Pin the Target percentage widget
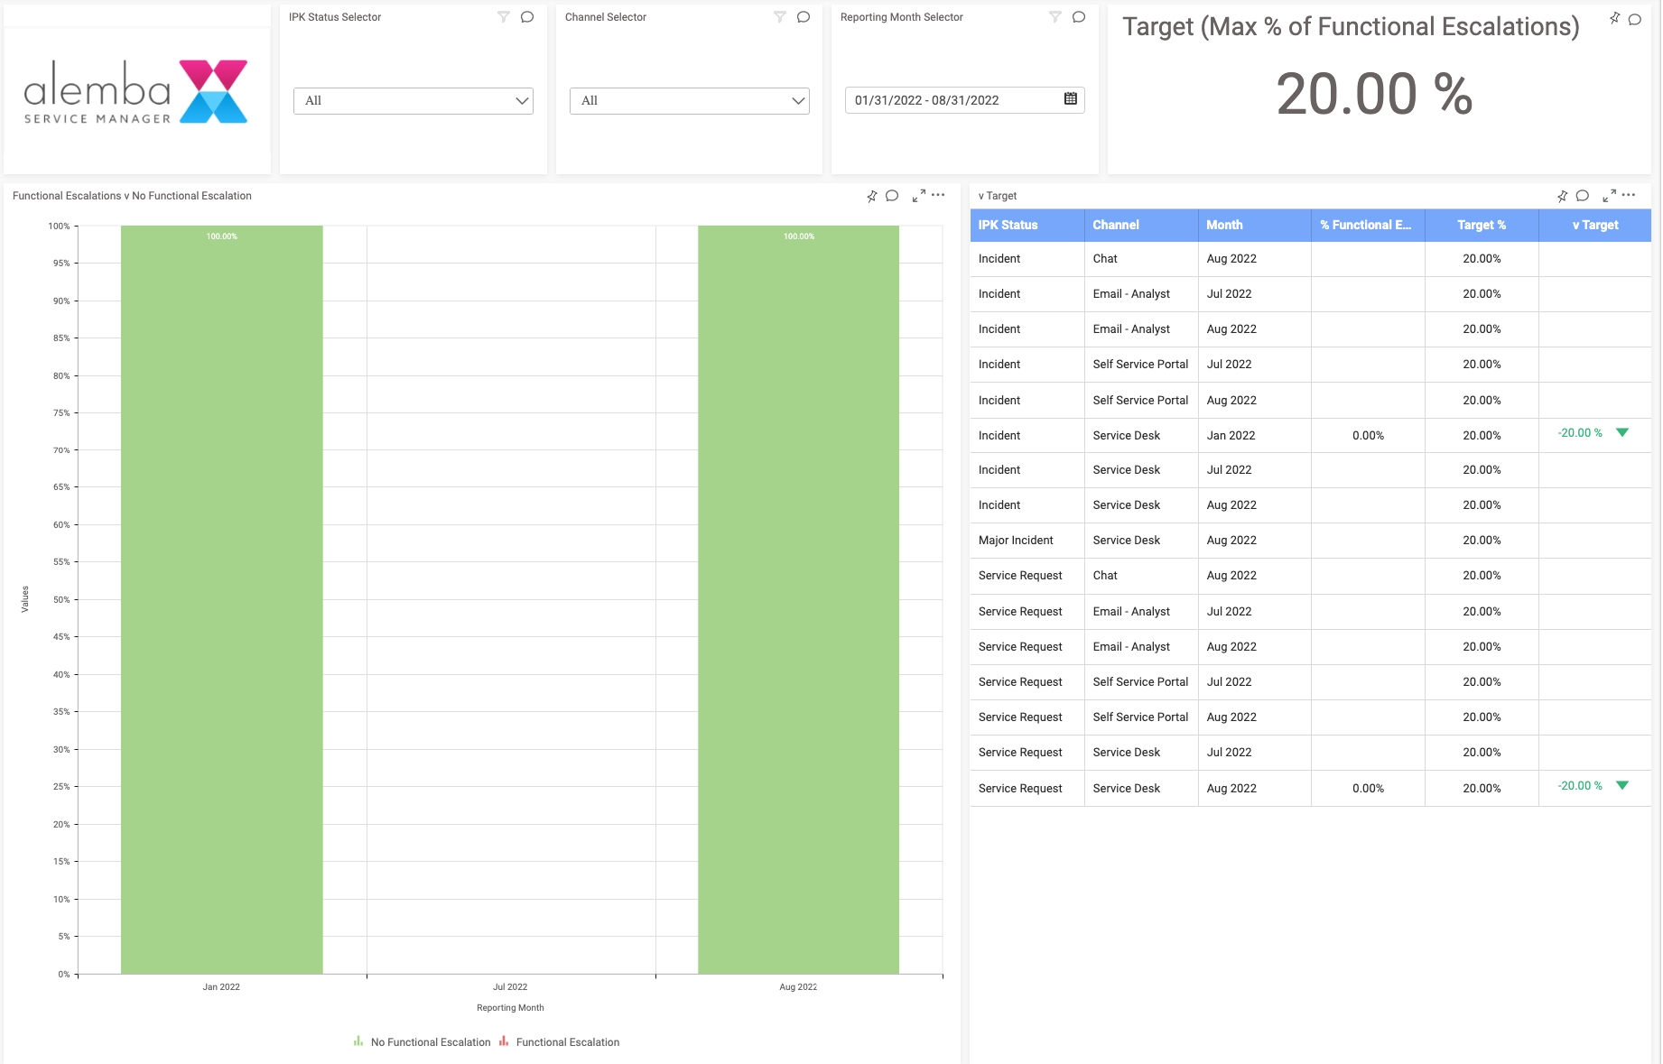The height and width of the screenshot is (1064, 1663). 1614,18
